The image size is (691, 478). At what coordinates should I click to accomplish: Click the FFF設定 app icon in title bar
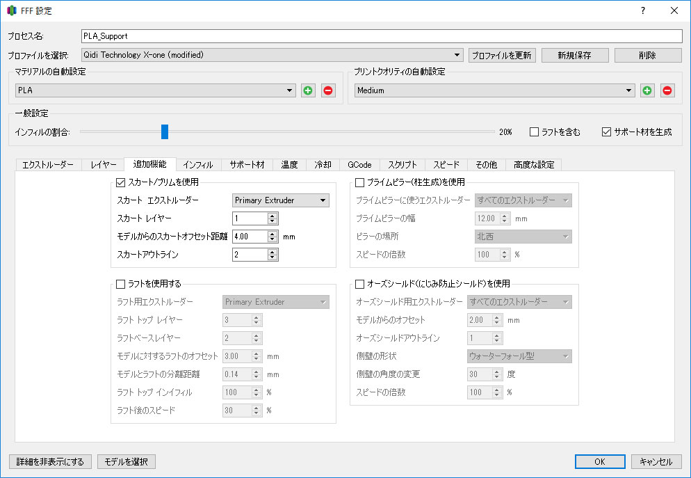[x=12, y=11]
